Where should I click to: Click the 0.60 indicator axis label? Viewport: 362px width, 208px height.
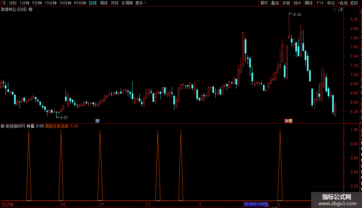(x=354, y=158)
